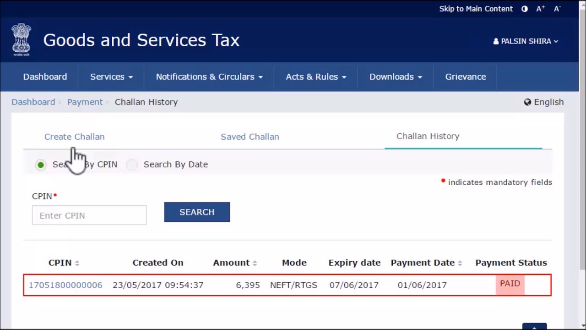Go to Payment via breadcrumb link
The width and height of the screenshot is (586, 330).
(85, 102)
